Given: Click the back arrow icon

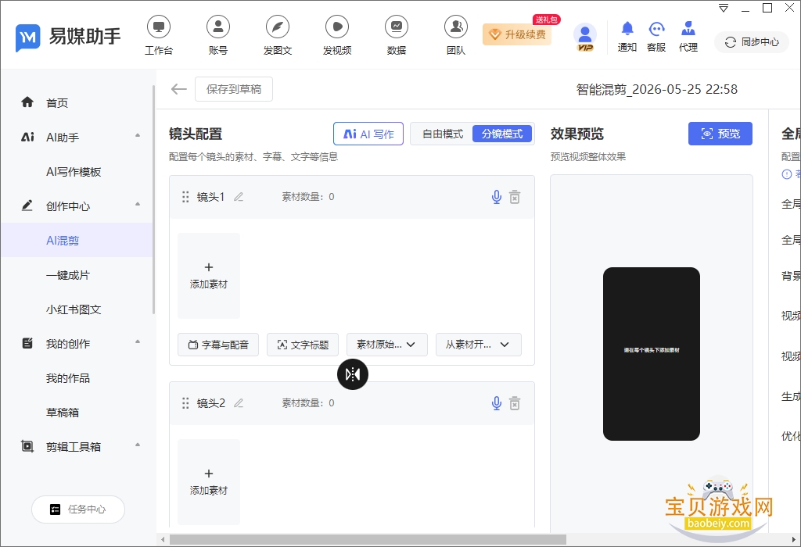Looking at the screenshot, I should [x=179, y=89].
